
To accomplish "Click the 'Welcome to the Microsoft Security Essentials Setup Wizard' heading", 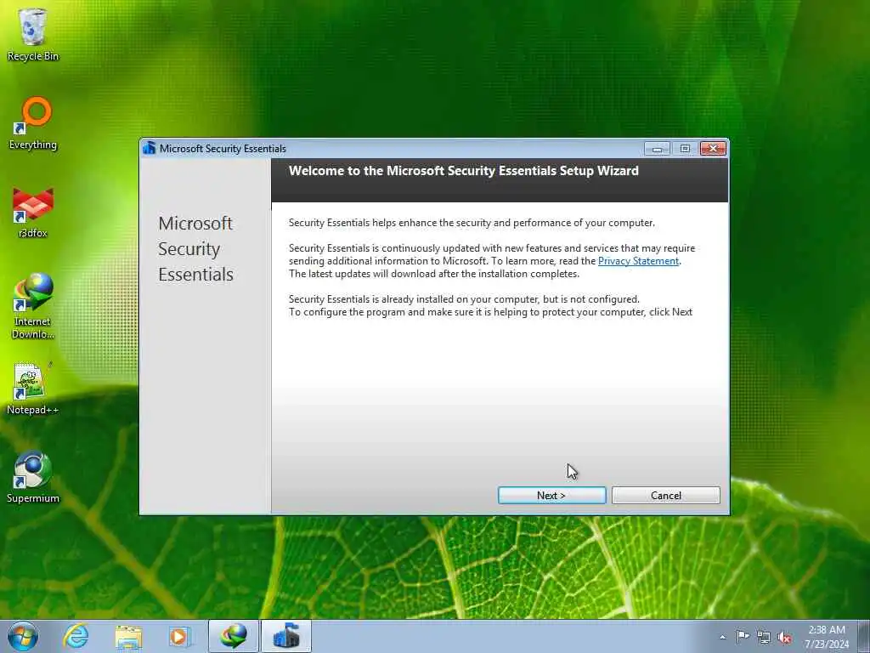I will [464, 171].
